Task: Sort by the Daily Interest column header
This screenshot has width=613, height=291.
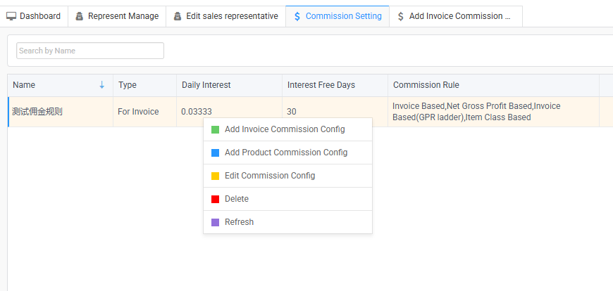Action: coord(206,85)
